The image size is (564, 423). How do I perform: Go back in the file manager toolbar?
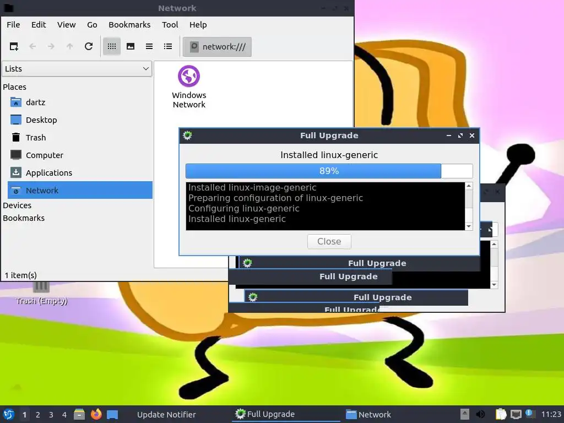(32, 46)
